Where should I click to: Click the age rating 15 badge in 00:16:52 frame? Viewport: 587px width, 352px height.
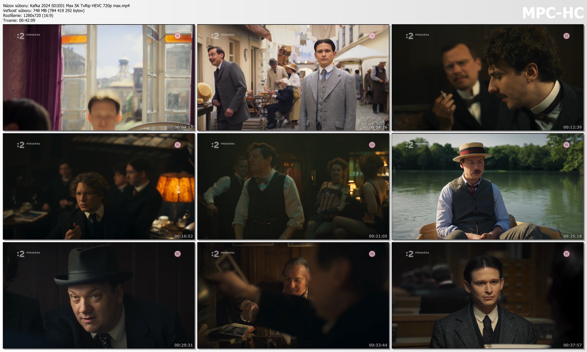pos(177,145)
